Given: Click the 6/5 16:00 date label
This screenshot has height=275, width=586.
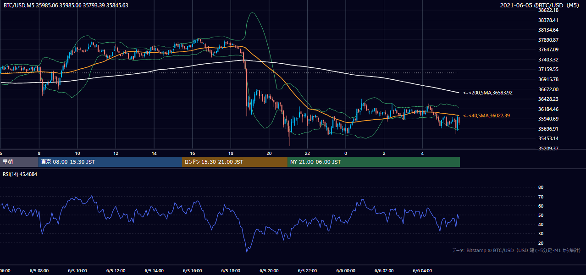Looking at the screenshot, I should [193, 271].
